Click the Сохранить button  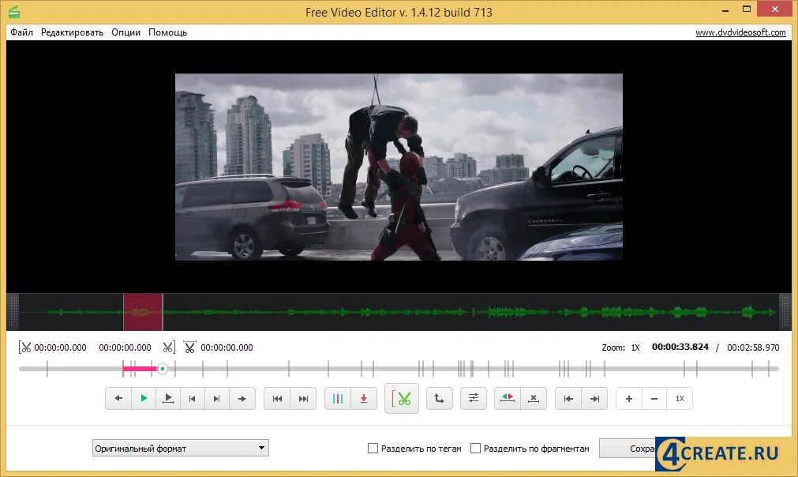pos(628,449)
